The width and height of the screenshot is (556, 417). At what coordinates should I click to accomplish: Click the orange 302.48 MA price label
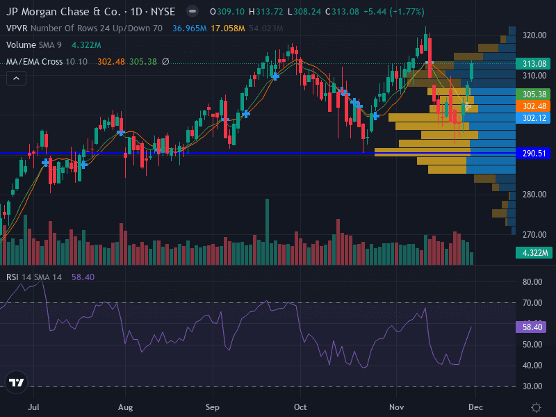tap(533, 106)
